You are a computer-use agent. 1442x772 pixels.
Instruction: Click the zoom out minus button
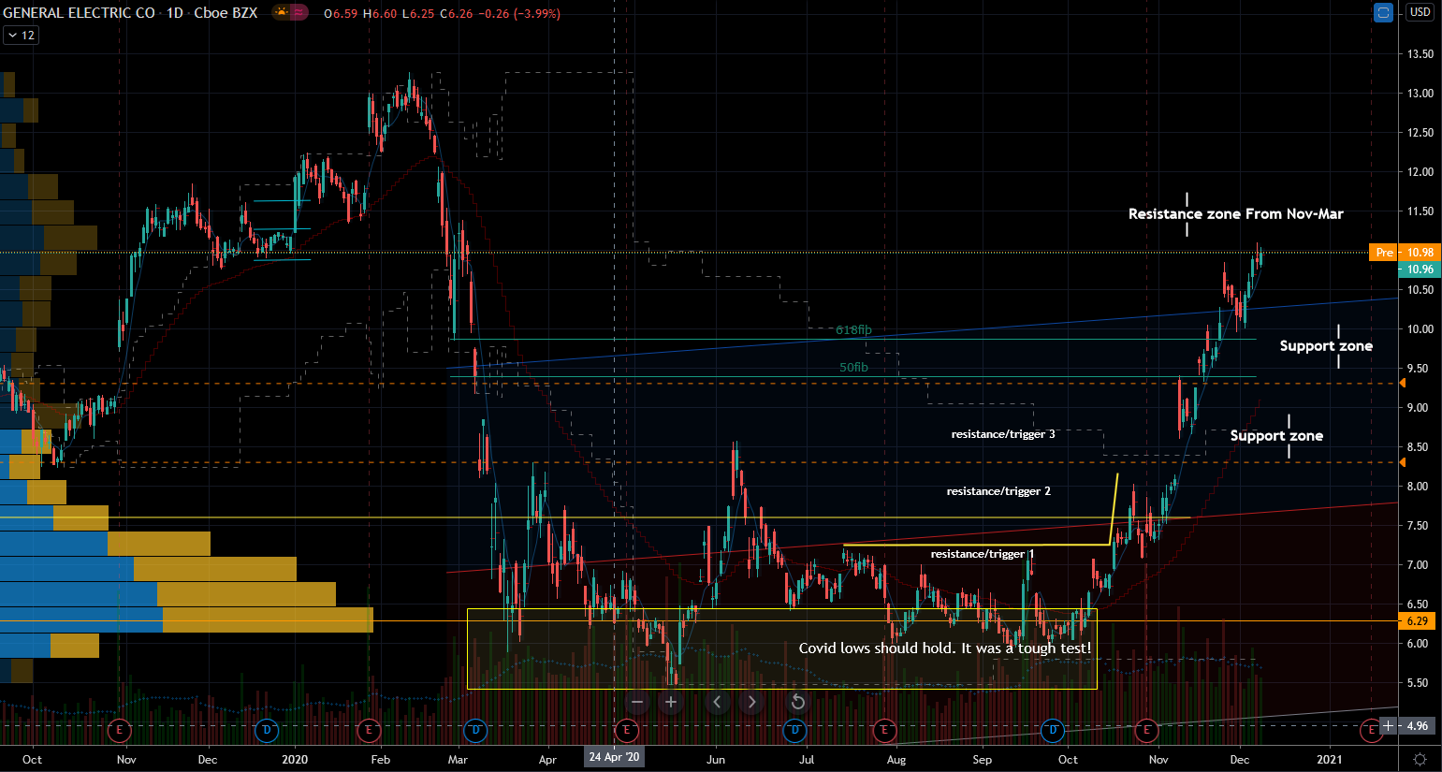pos(637,702)
